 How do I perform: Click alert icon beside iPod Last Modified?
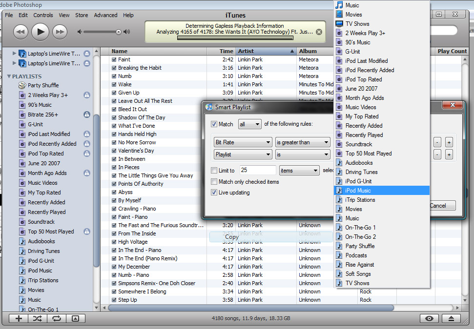(x=87, y=134)
